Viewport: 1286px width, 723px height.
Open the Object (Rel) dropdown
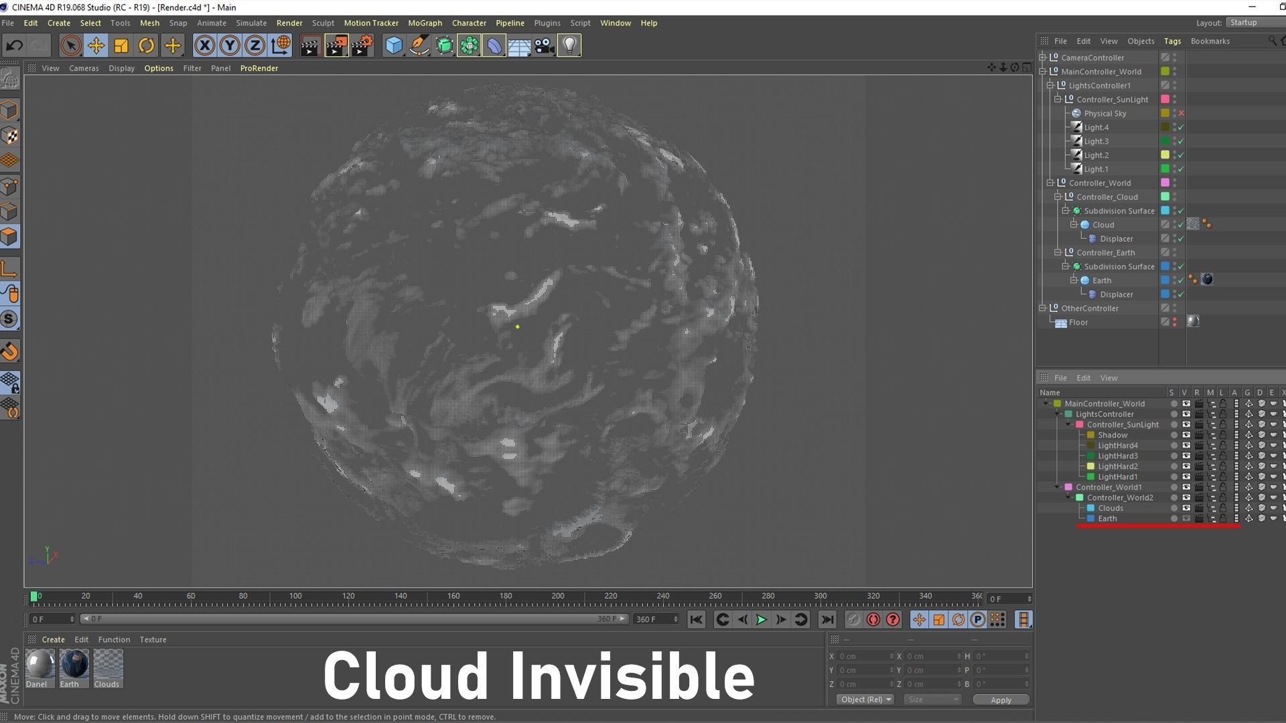coord(865,700)
